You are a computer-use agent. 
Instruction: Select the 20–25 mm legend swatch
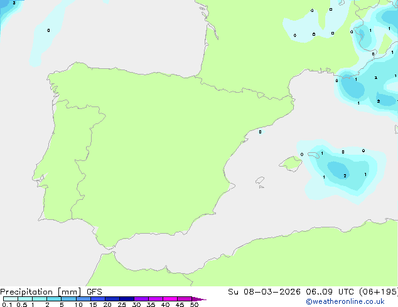tap(112, 299)
